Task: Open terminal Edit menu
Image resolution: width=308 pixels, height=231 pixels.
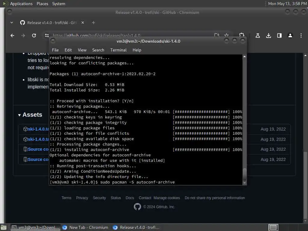Action: click(68, 50)
